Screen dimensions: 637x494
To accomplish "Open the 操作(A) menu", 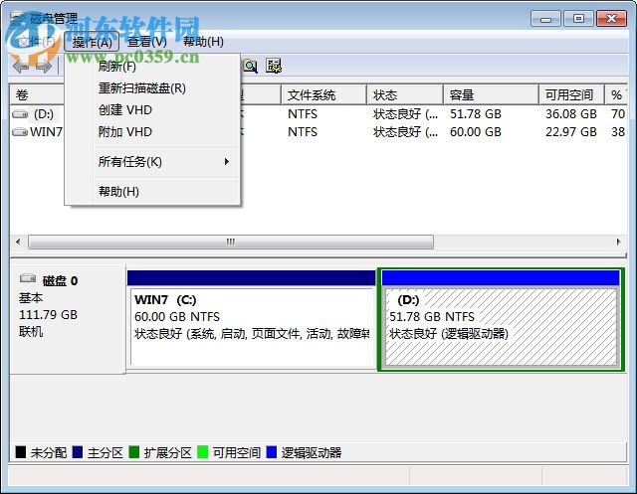I will pos(92,42).
